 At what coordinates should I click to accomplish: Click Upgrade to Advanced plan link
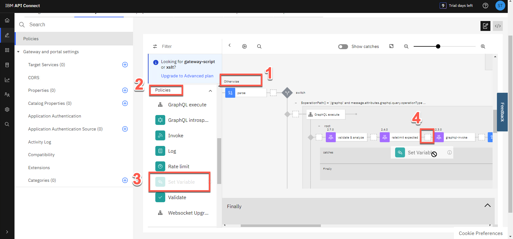[187, 76]
